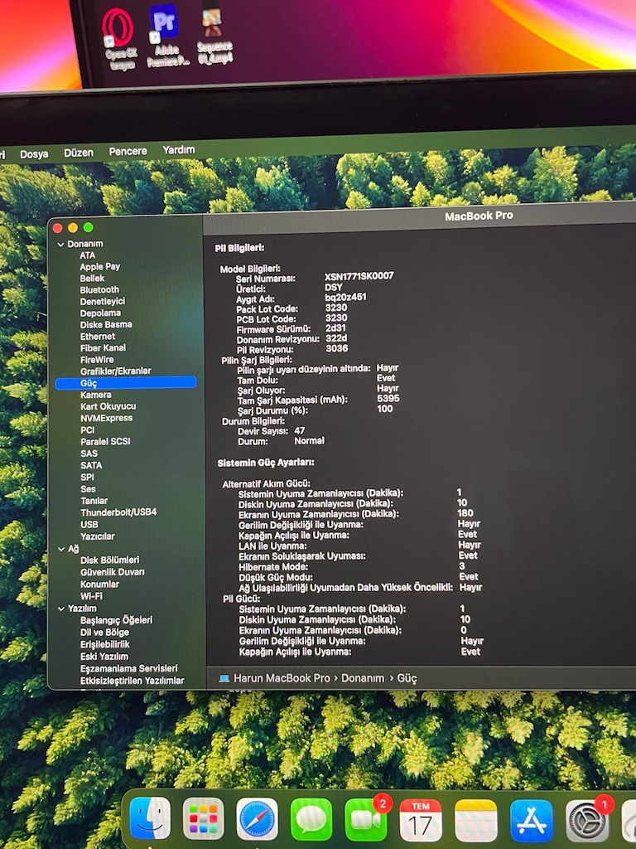Click Güç in the path bar
The width and height of the screenshot is (636, 849).
(x=407, y=678)
